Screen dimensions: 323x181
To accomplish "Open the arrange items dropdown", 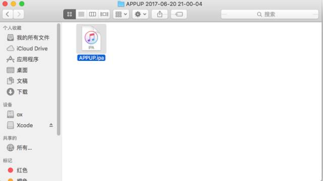I will pos(121,14).
